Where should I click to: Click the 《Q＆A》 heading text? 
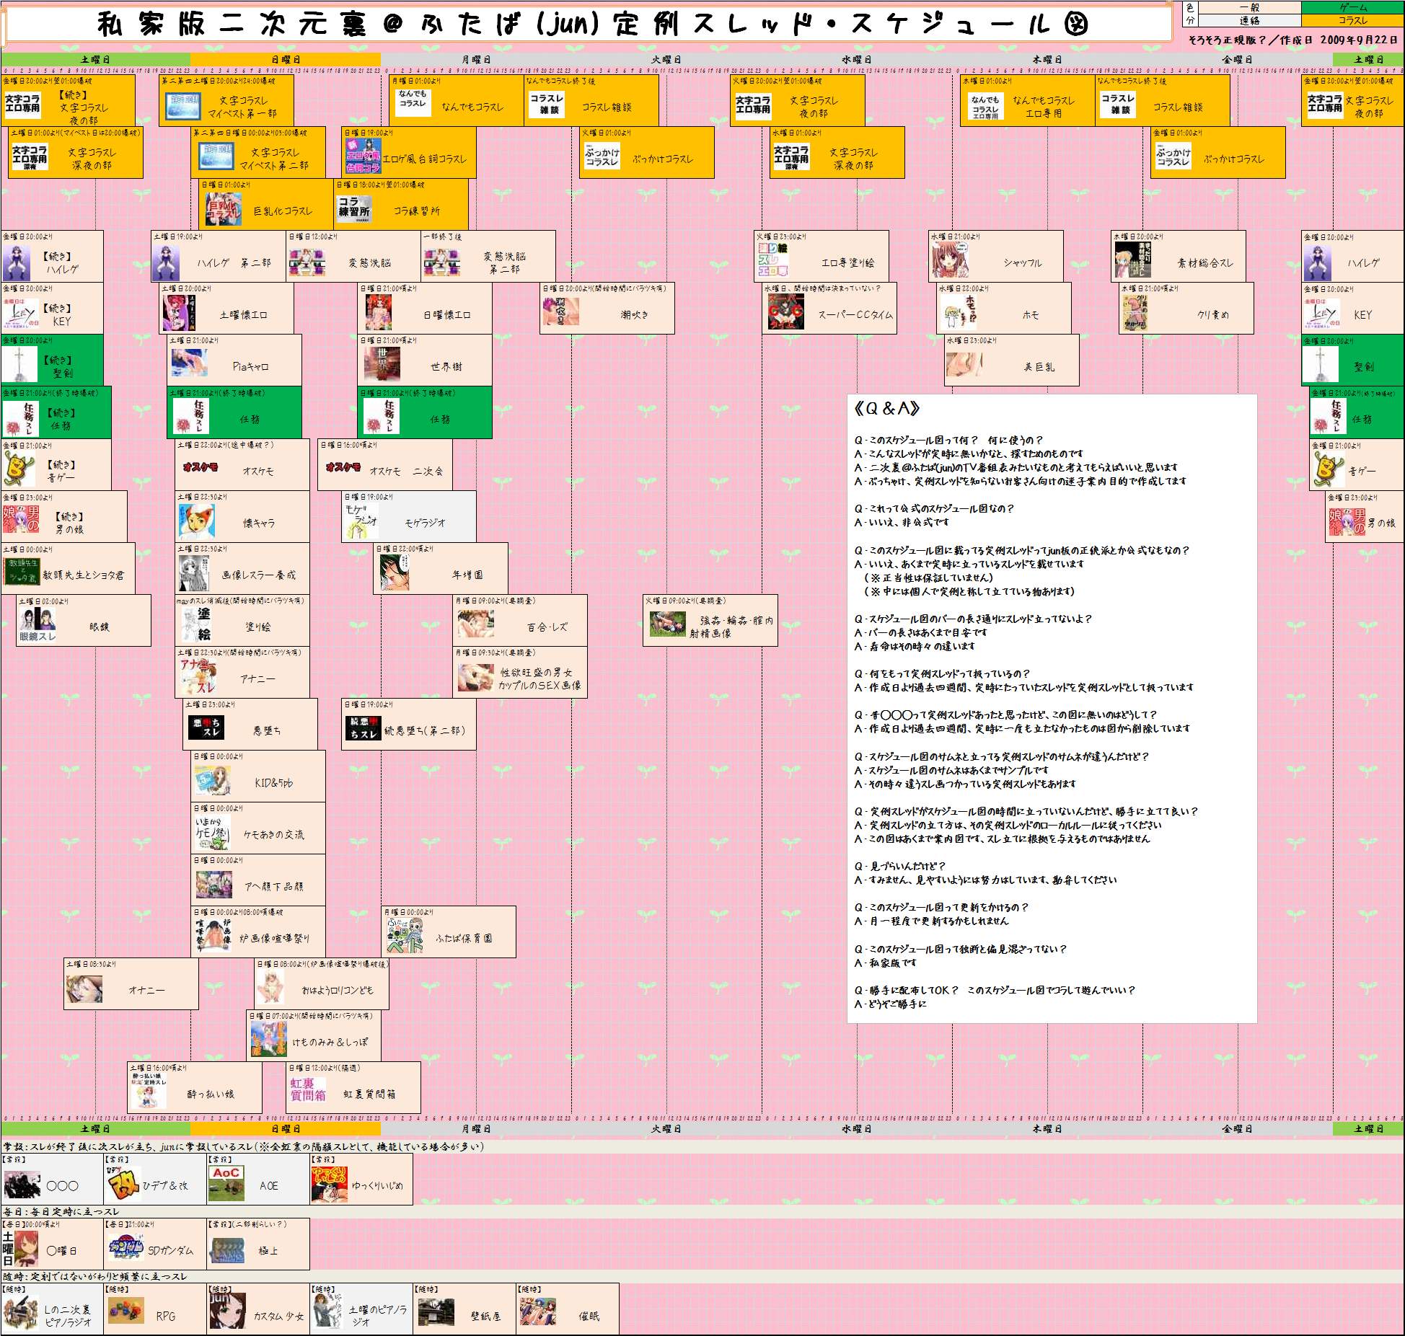[x=886, y=409]
